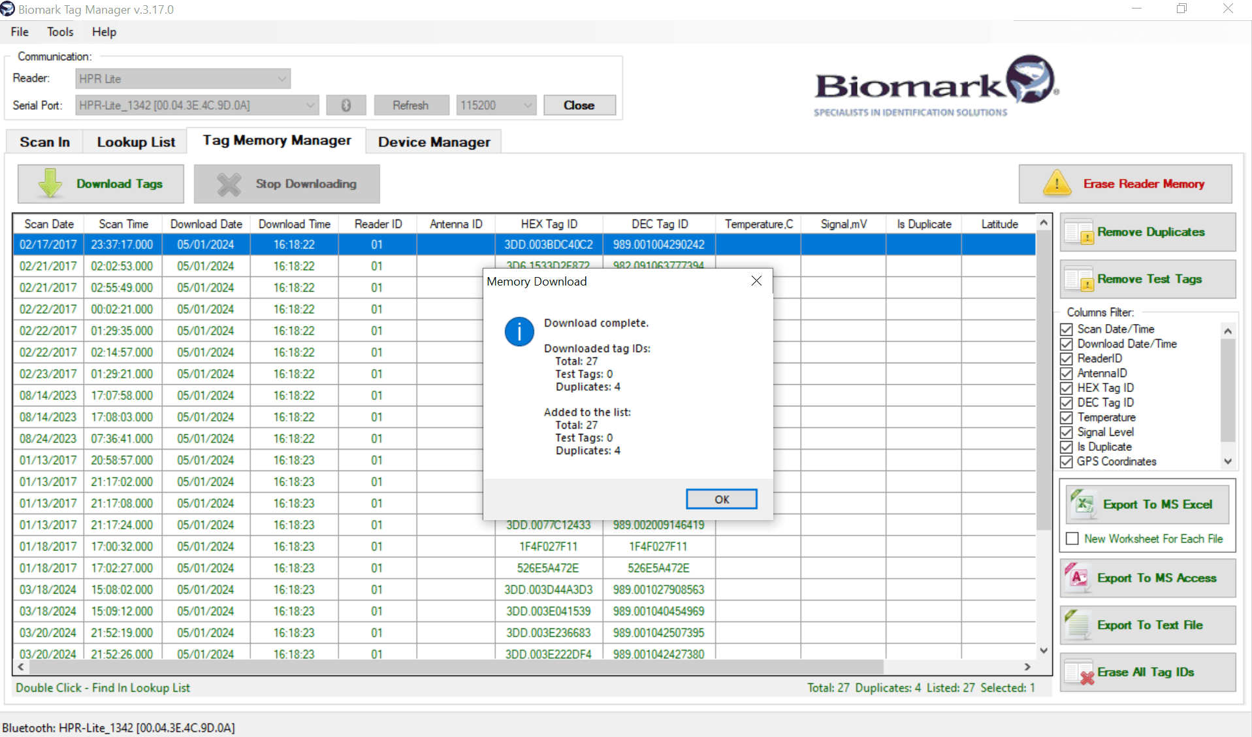
Task: Disable the Temperature column filter
Action: 1067,417
